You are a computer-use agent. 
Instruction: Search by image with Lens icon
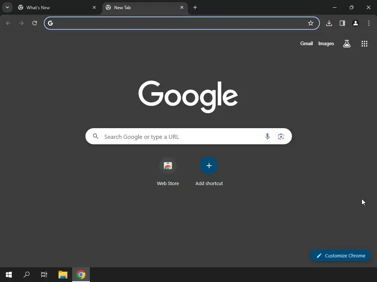tap(281, 136)
